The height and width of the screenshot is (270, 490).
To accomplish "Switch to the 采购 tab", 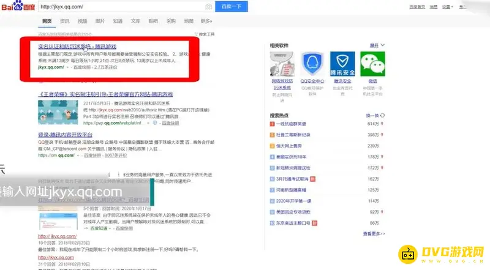I will tap(171, 21).
